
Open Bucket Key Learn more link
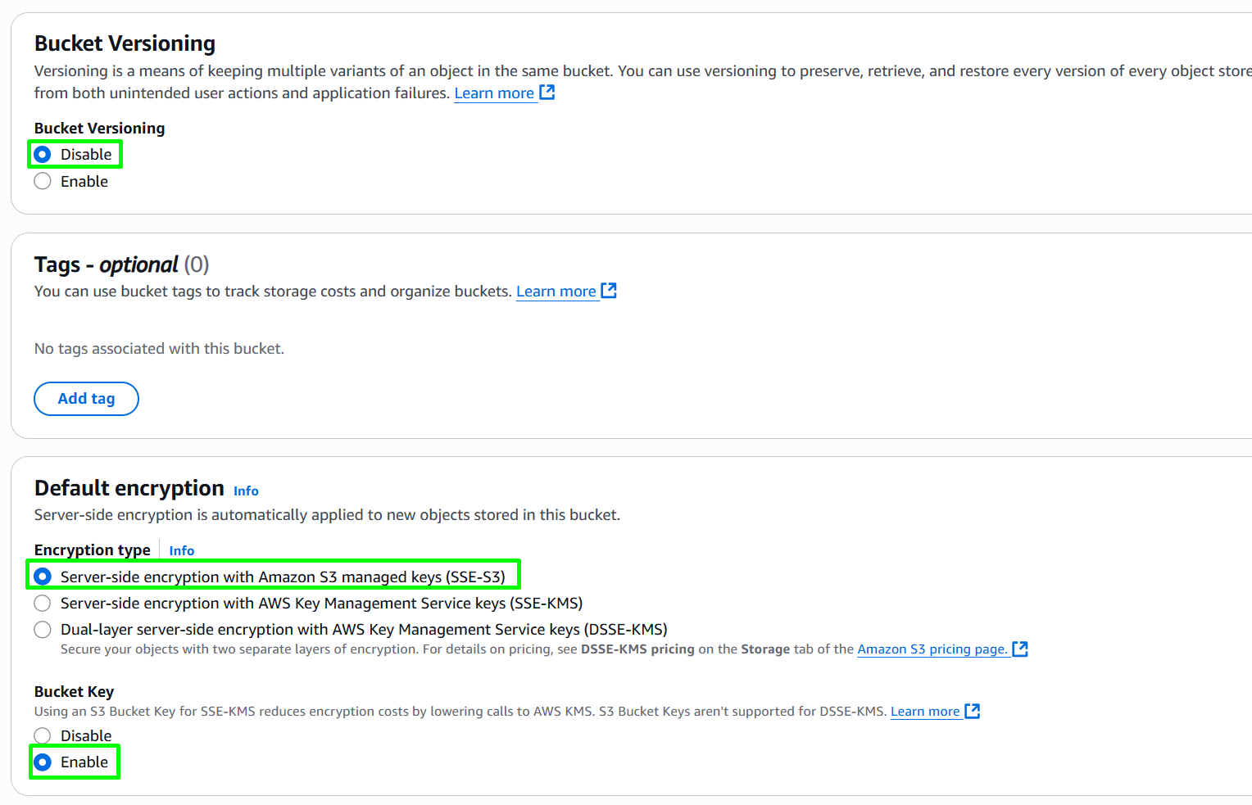(925, 712)
